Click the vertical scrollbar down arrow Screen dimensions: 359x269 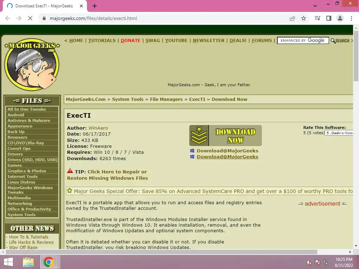[356, 246]
